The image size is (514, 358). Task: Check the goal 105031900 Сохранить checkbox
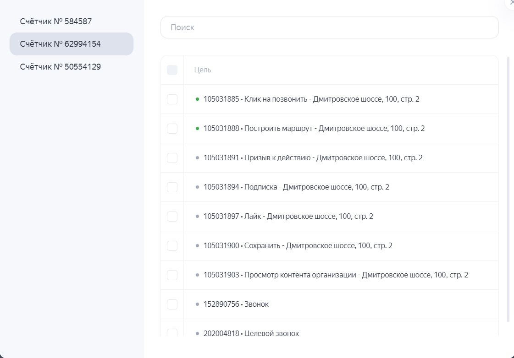(172, 246)
